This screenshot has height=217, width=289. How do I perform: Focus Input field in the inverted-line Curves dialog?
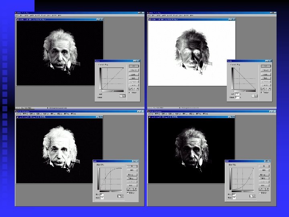click(x=237, y=94)
